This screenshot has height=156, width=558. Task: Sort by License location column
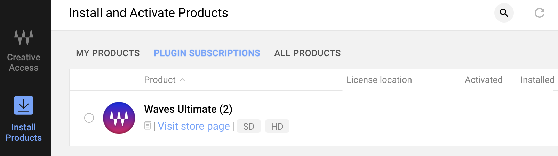379,80
